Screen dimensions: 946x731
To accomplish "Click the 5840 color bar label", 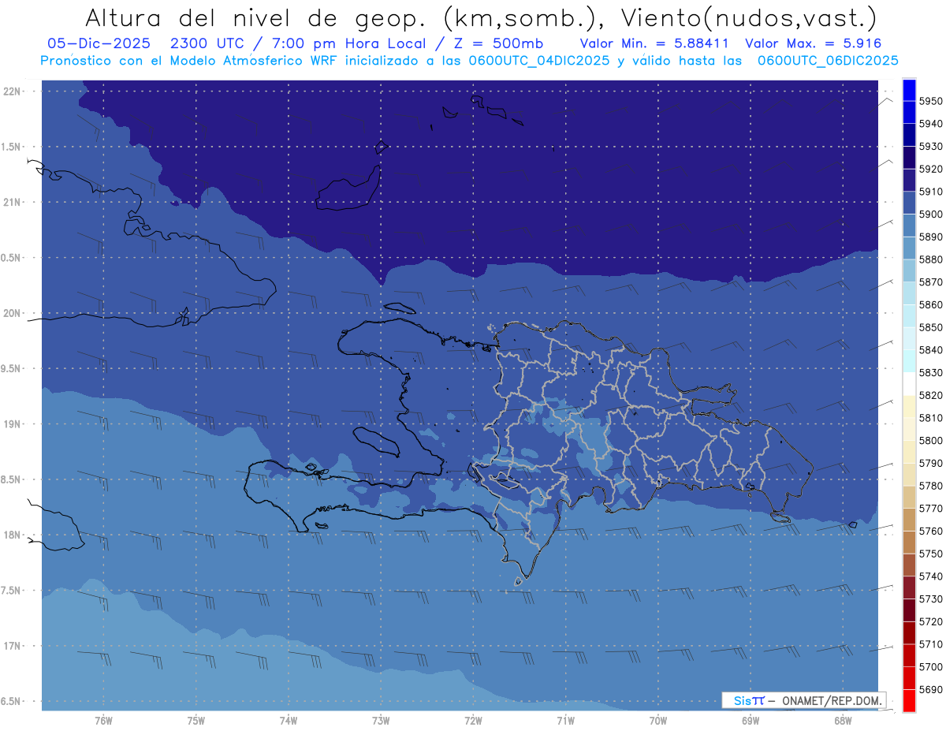I will [931, 349].
